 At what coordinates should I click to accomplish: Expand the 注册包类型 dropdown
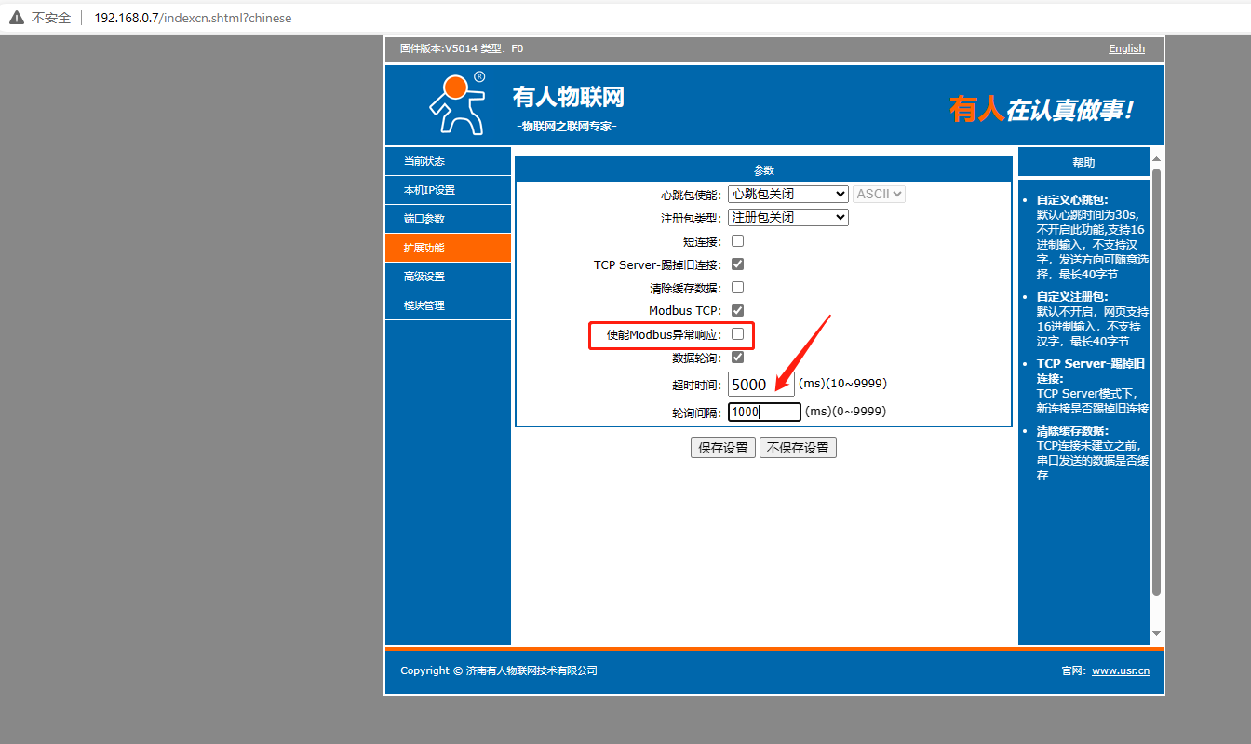787,217
